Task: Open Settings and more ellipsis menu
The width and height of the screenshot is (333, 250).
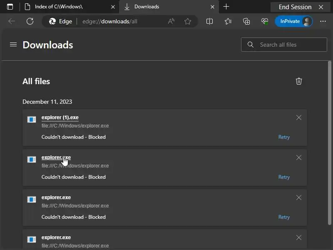Action: pyautogui.click(x=323, y=21)
